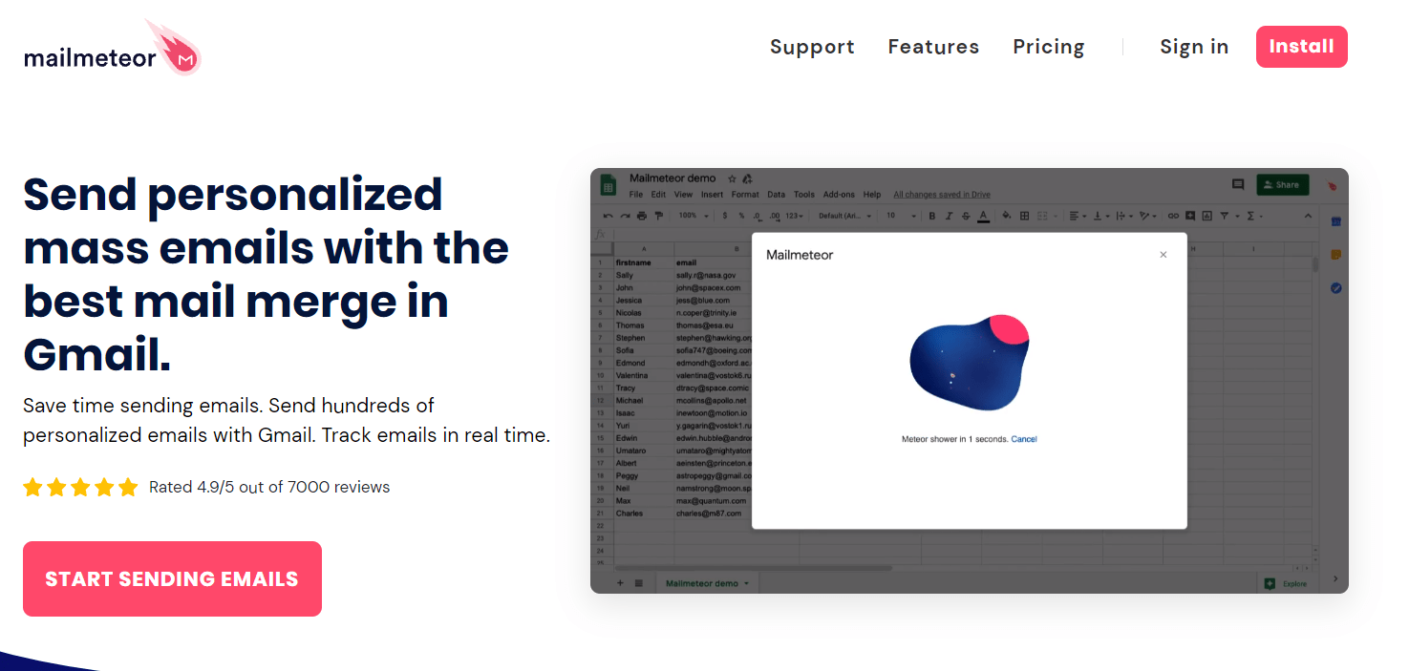Screen dimensions: 1409x671
Task: Expand the font family dropdown
Action: [844, 216]
